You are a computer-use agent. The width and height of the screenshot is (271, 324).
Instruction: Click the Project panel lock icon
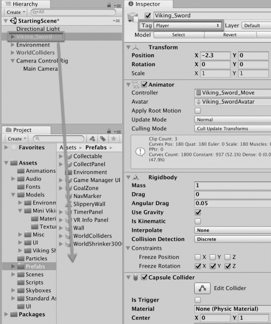pos(109,131)
